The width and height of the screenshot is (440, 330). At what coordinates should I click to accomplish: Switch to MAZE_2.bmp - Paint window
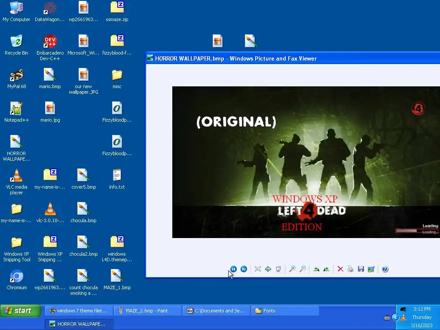pyautogui.click(x=147, y=311)
